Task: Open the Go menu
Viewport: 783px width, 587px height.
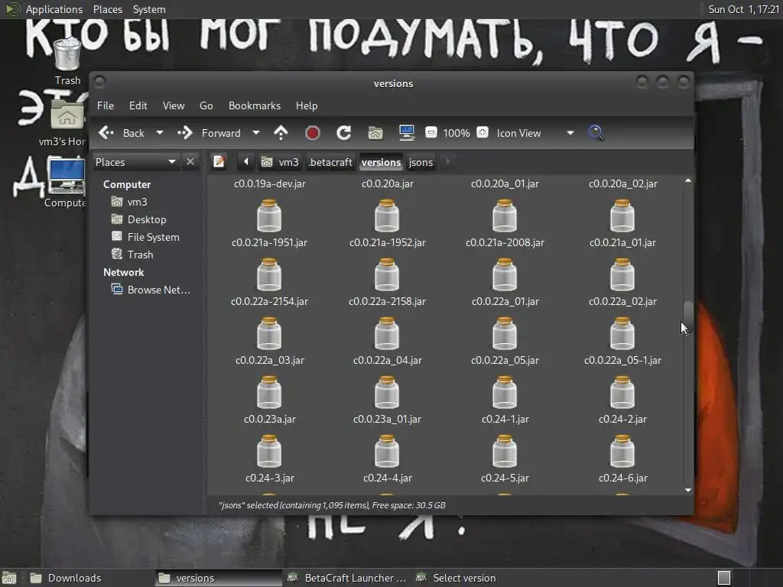Action: [x=206, y=105]
